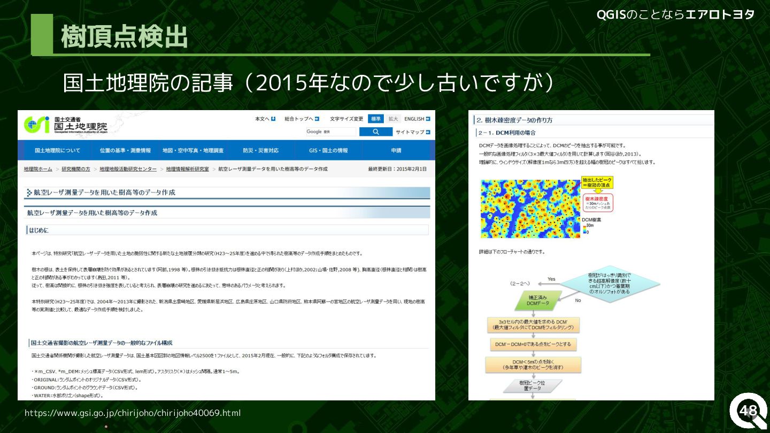Open the 国土地理院について menu
This screenshot has height=433, width=770.
(x=57, y=150)
